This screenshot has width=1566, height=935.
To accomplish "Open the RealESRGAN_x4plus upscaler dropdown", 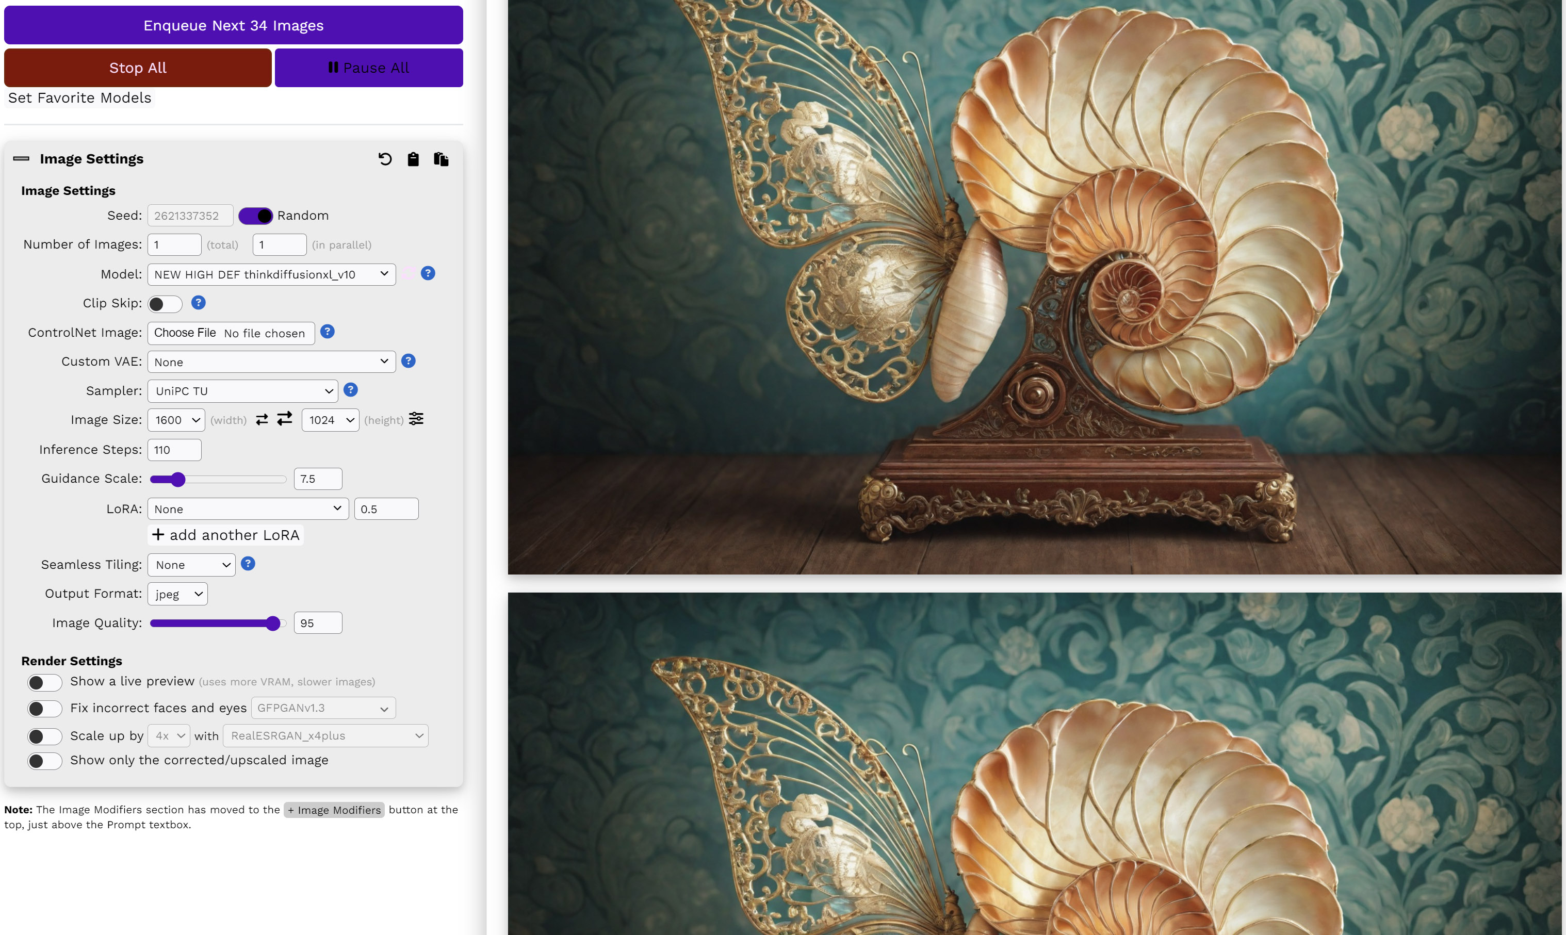I will pyautogui.click(x=326, y=735).
